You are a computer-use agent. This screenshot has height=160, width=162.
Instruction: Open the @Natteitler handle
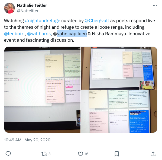(28, 11)
